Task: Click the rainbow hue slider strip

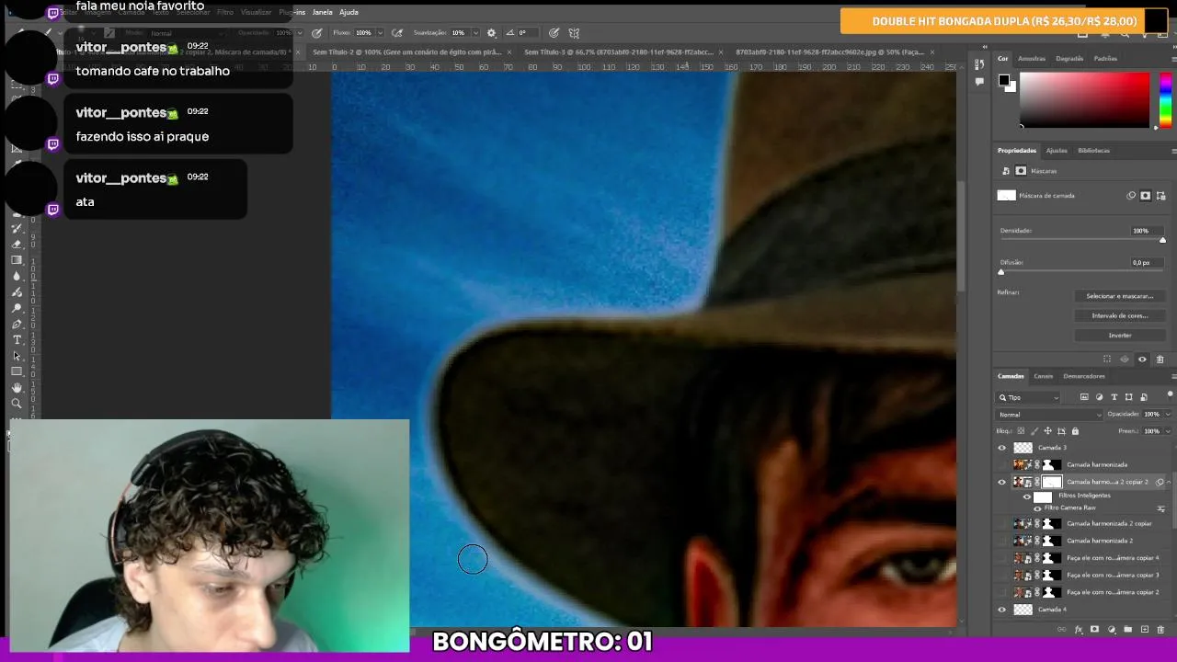Action: (x=1165, y=100)
